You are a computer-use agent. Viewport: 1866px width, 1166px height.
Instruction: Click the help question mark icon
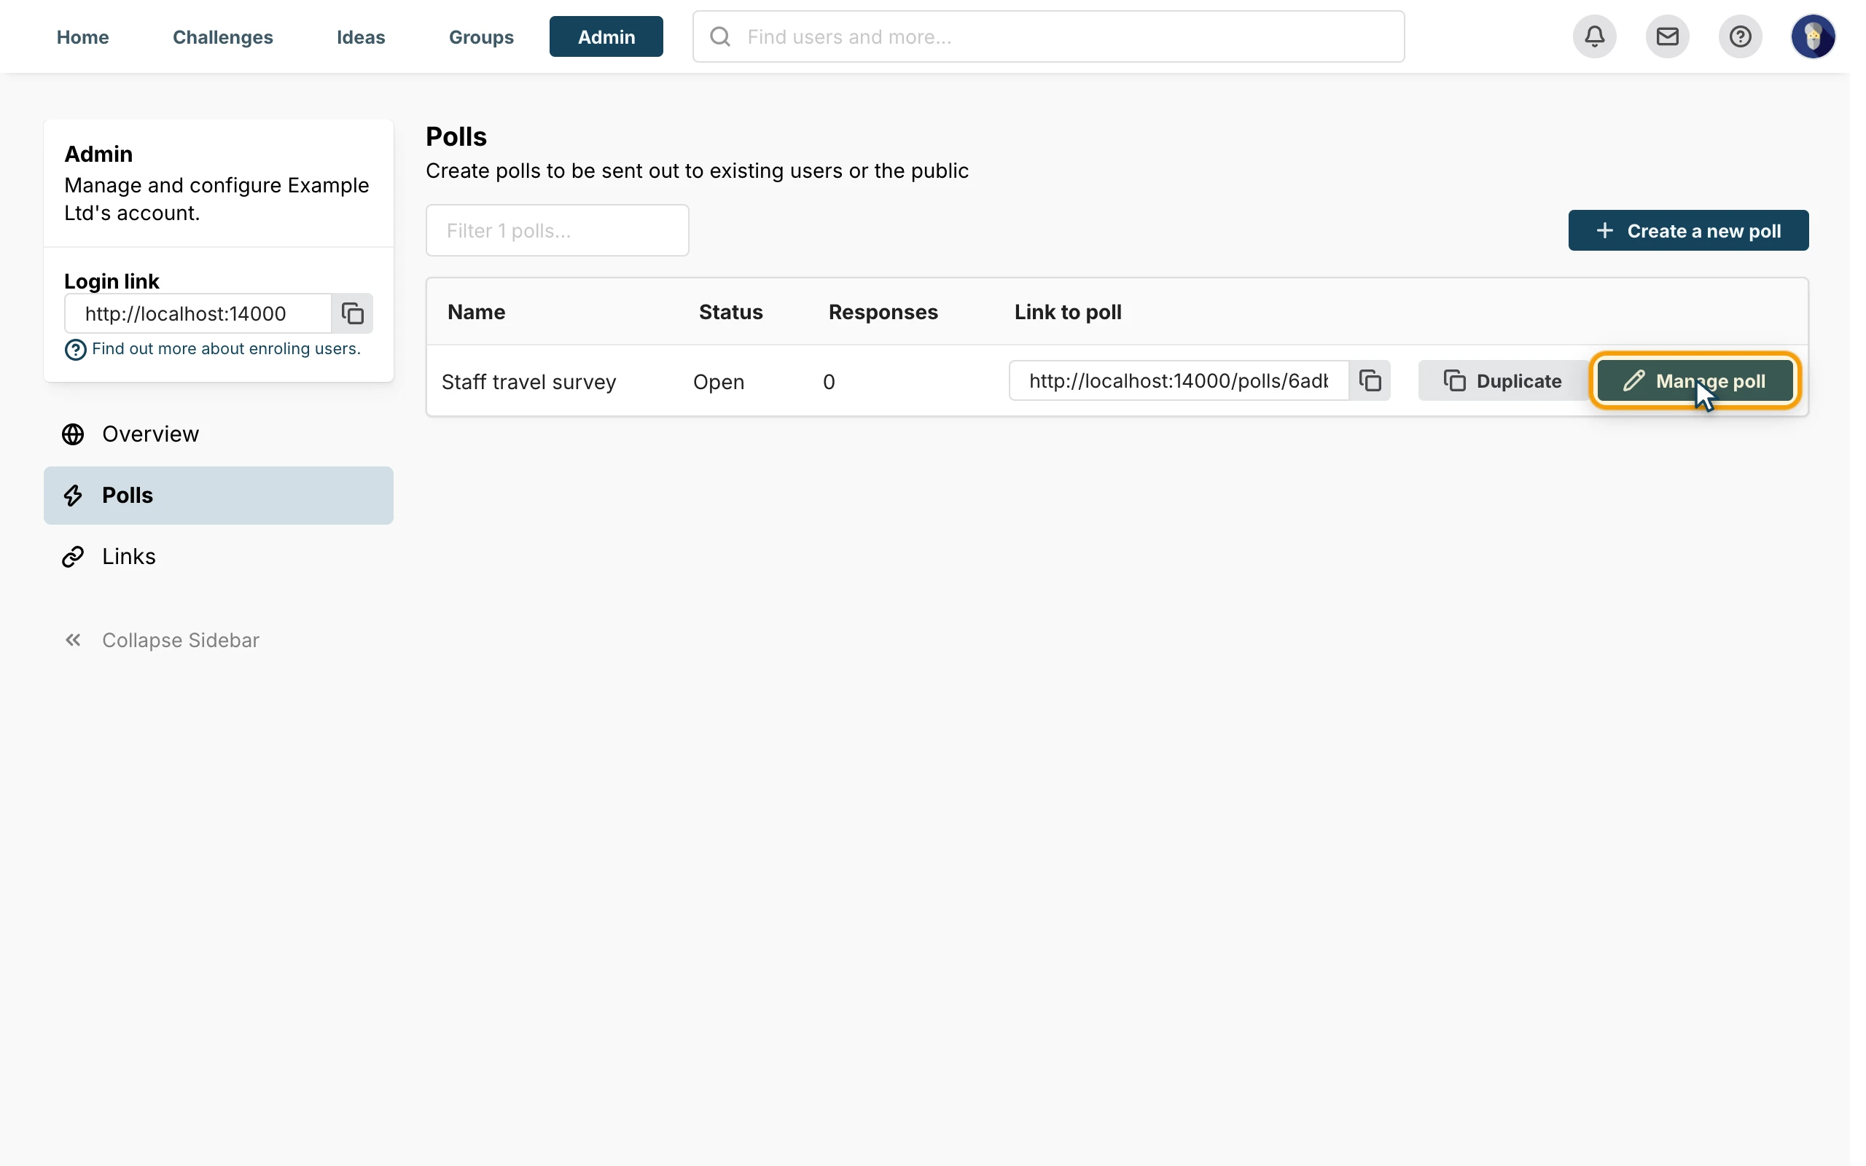[1740, 36]
